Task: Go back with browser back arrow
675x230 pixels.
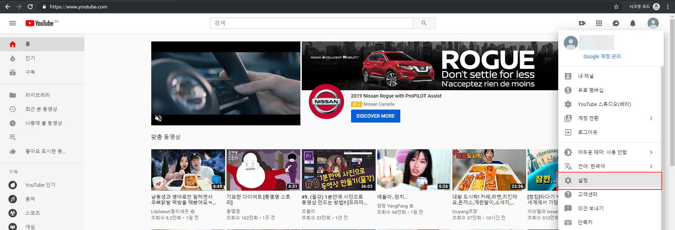Action: [x=8, y=7]
